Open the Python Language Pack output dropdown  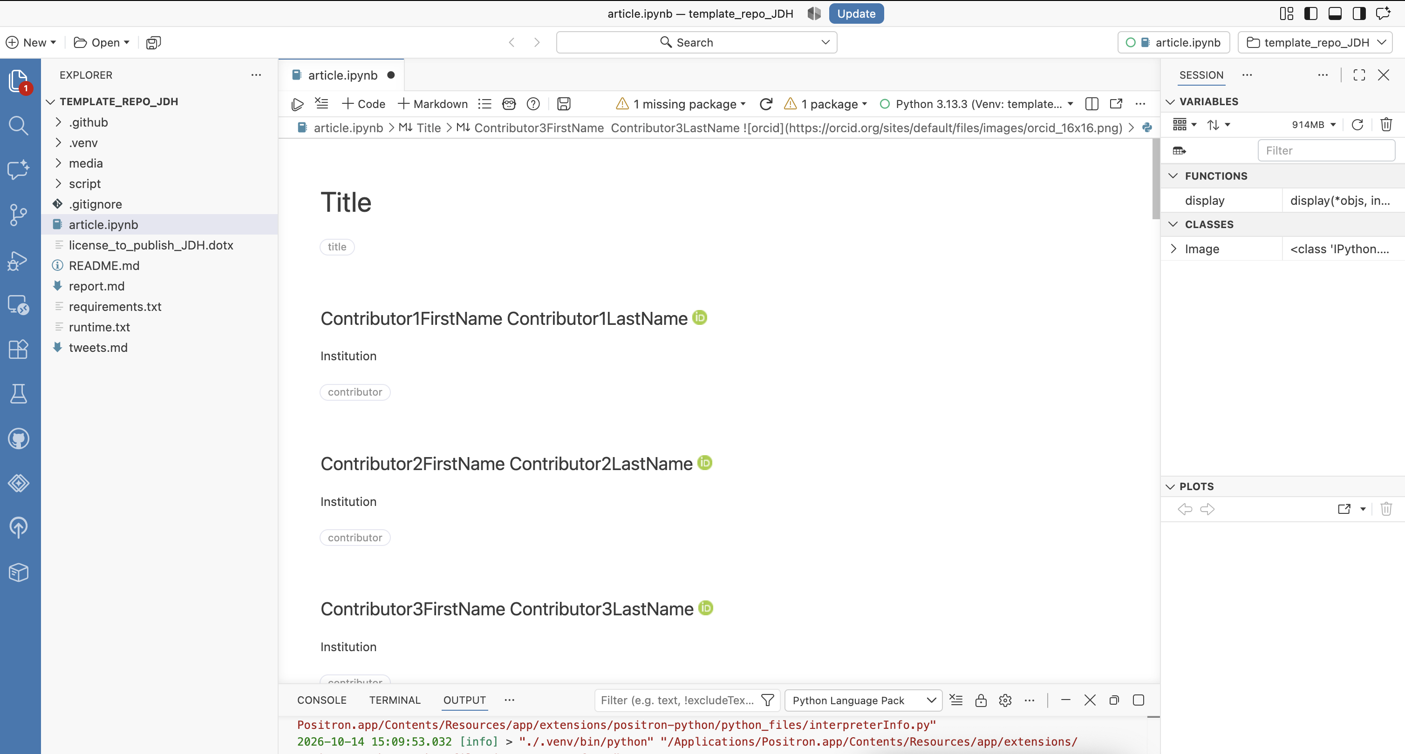863,700
